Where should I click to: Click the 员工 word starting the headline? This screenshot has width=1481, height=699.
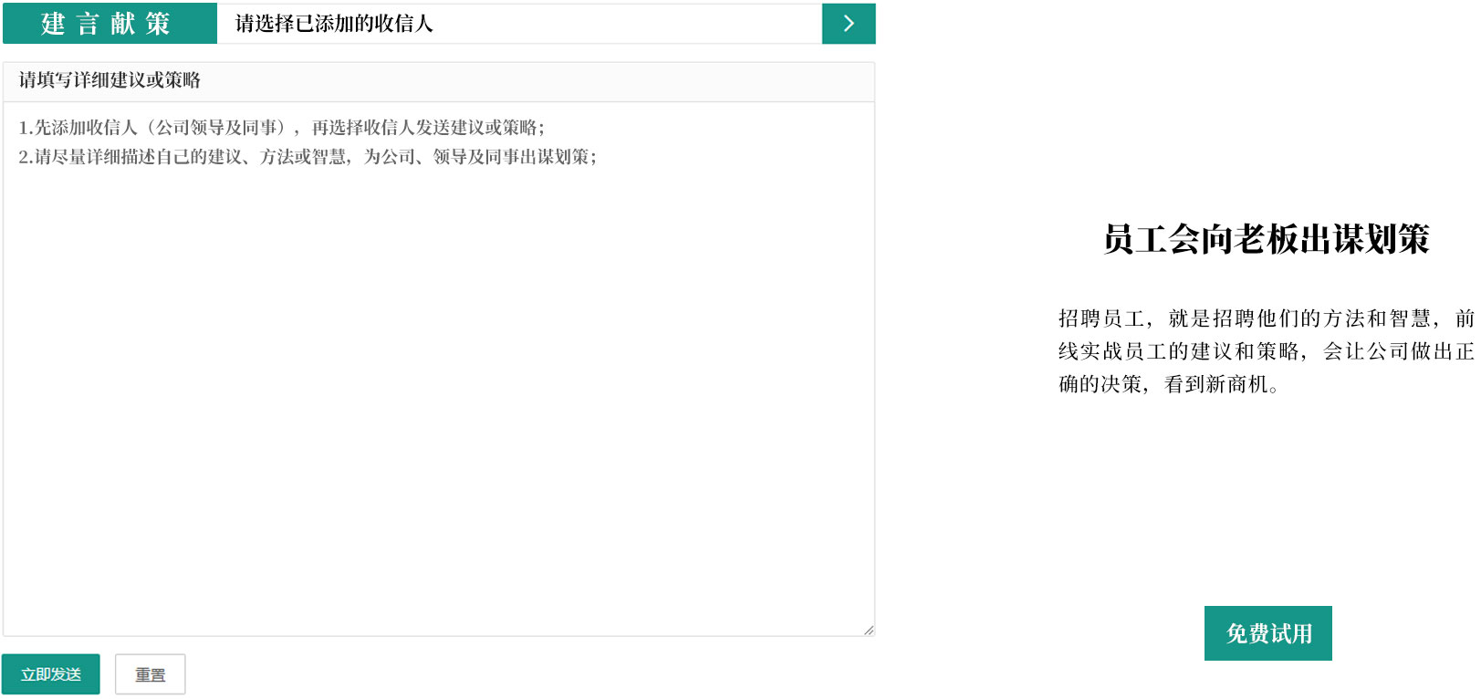pos(1134,239)
